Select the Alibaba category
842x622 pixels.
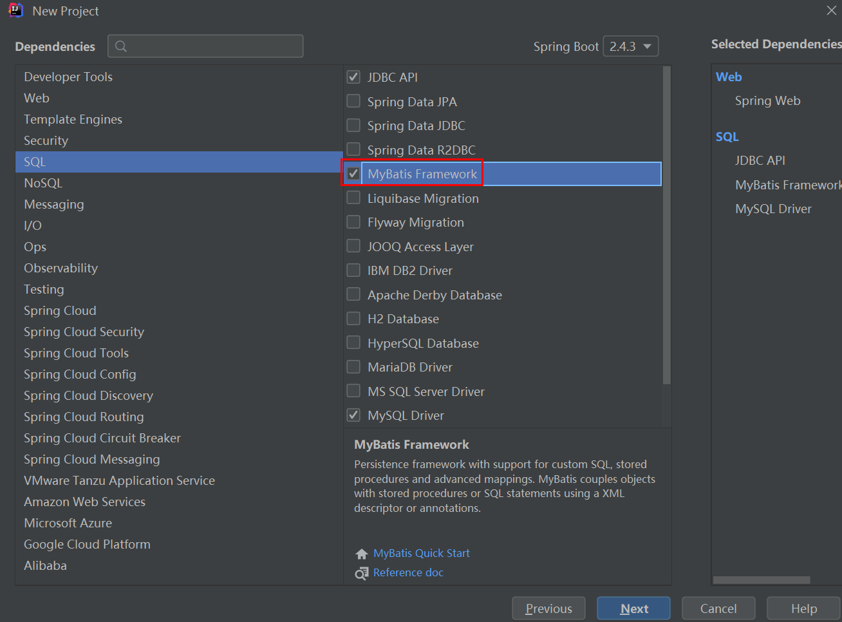pyautogui.click(x=179, y=565)
